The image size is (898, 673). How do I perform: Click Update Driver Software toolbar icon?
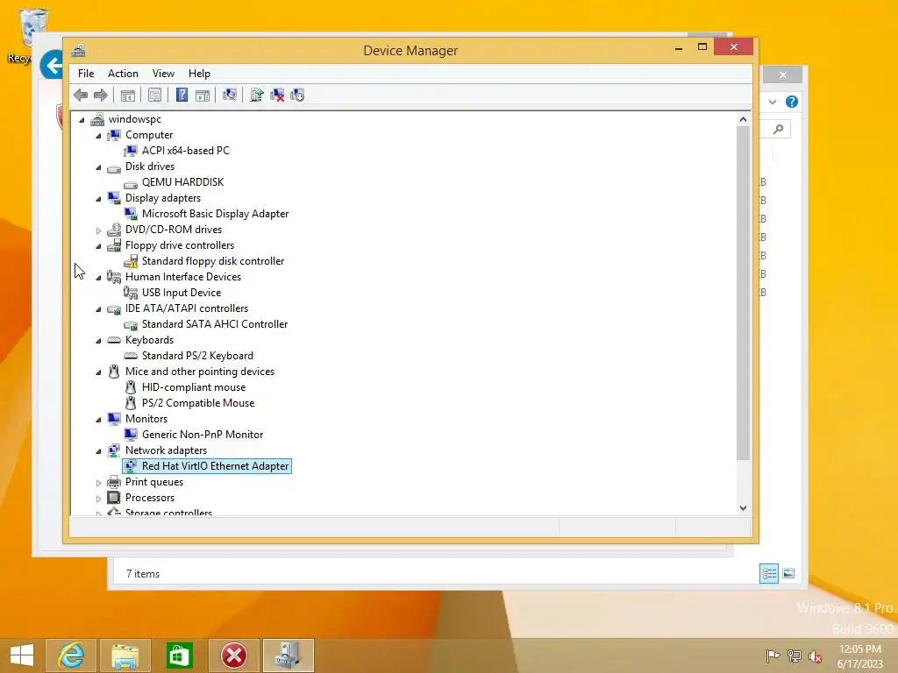point(257,95)
